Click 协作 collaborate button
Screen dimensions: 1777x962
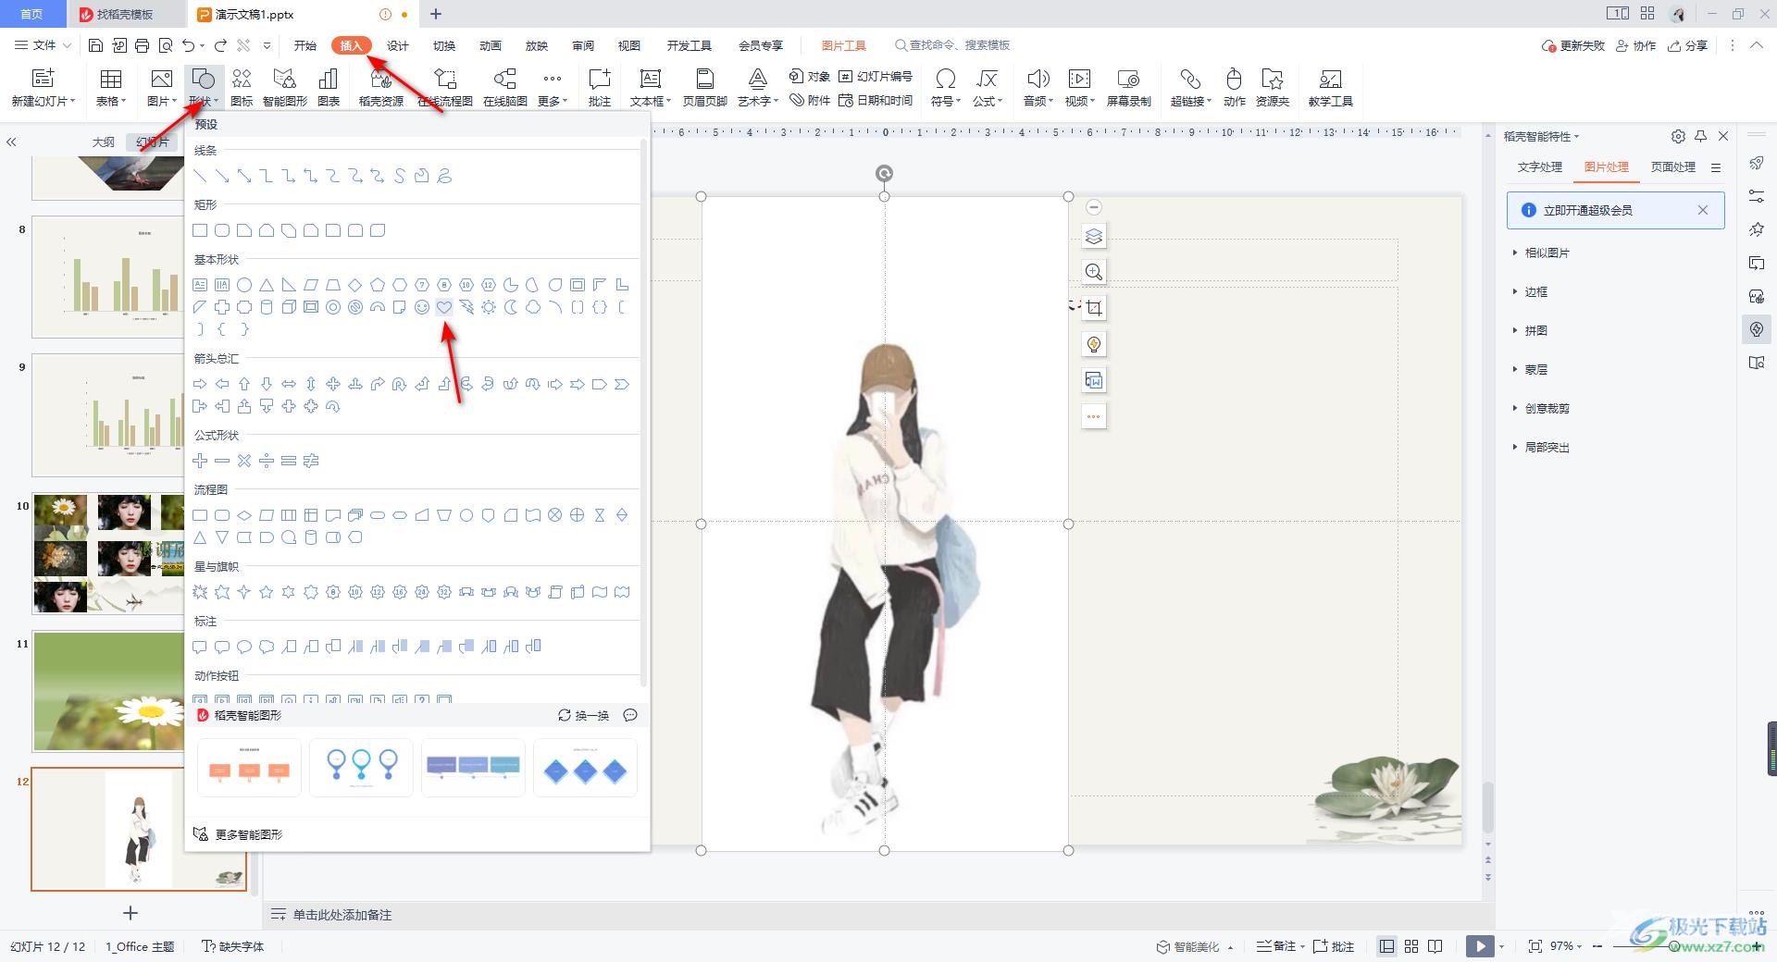pos(1635,45)
